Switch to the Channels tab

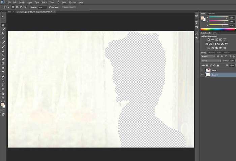click(211, 53)
